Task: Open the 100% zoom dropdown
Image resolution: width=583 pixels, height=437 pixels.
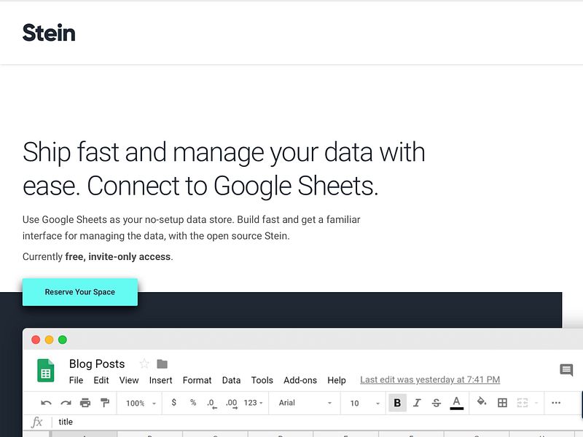Action: pyautogui.click(x=141, y=403)
